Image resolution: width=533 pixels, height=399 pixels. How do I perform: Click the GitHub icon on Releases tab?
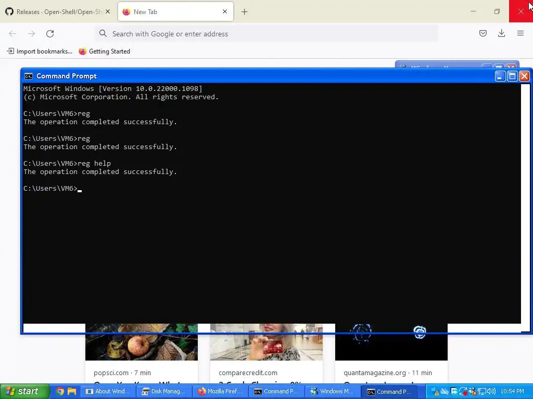[x=9, y=11]
